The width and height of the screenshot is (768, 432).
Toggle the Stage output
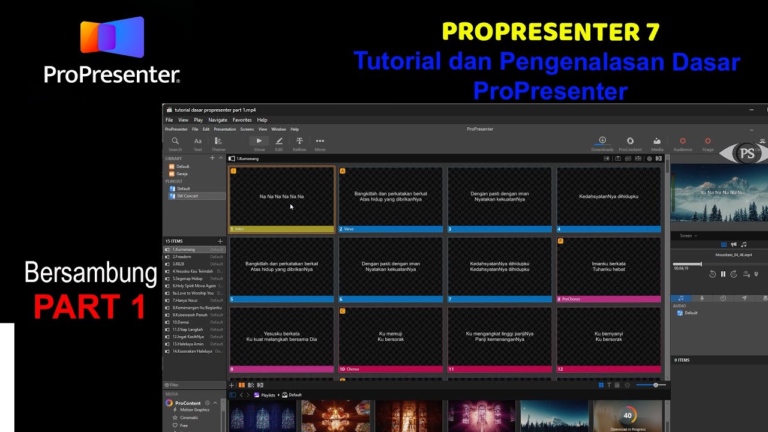click(x=708, y=144)
